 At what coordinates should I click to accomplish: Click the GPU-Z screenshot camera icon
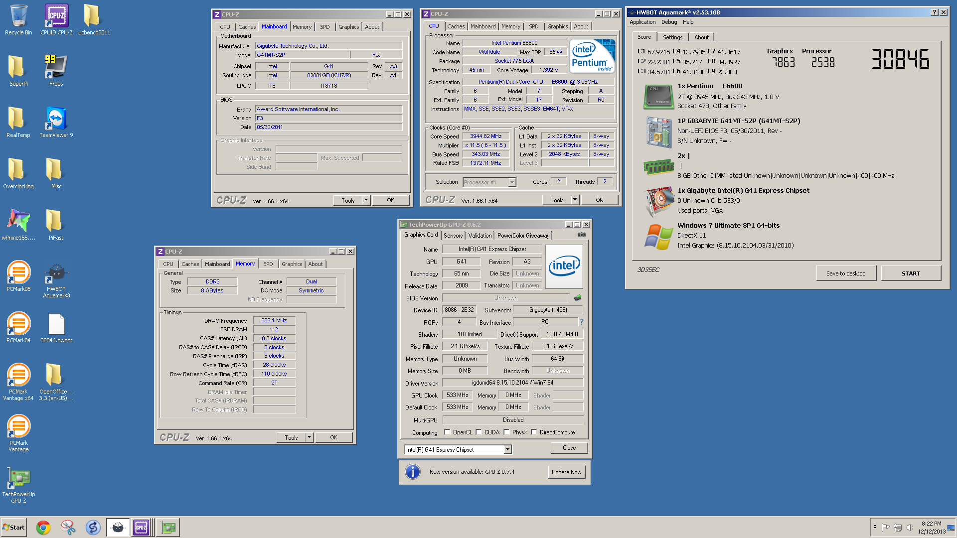pyautogui.click(x=581, y=235)
